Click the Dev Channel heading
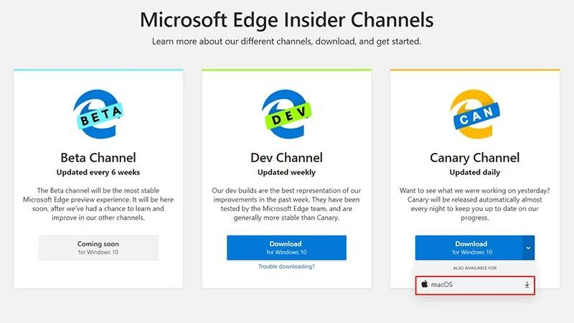This screenshot has height=323, width=574. pos(286,157)
